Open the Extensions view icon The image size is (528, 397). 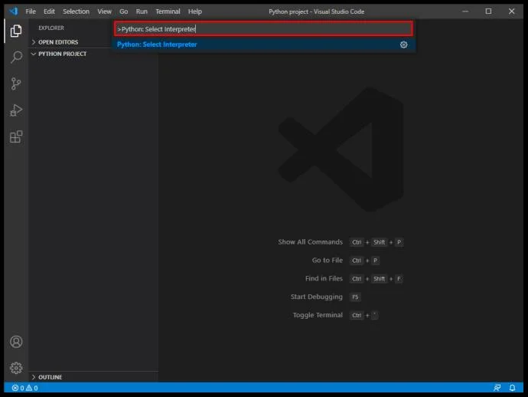pos(16,136)
